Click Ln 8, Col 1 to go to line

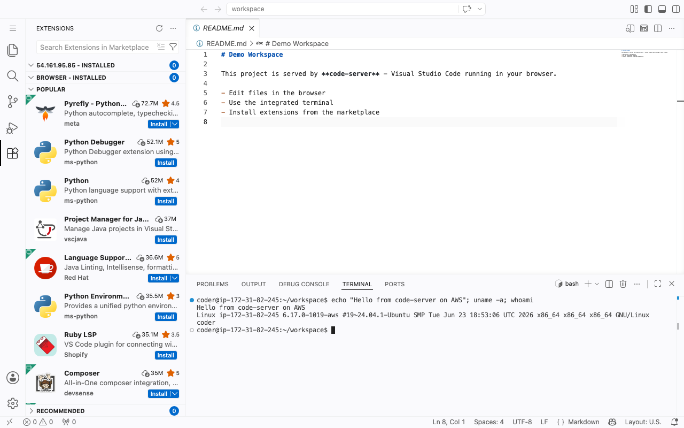tap(449, 422)
